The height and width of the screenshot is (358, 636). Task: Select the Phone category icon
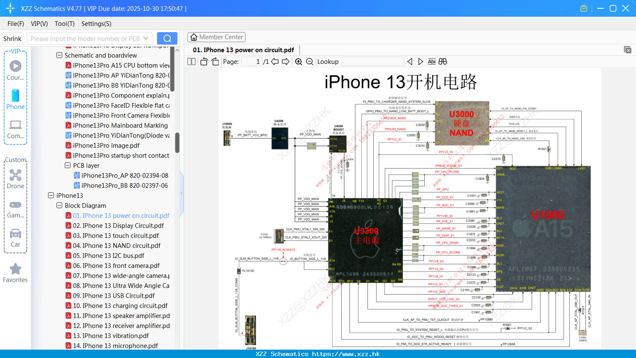pos(15,100)
